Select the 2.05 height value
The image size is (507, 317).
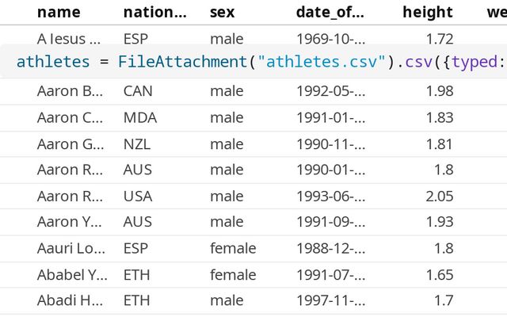pyautogui.click(x=438, y=197)
